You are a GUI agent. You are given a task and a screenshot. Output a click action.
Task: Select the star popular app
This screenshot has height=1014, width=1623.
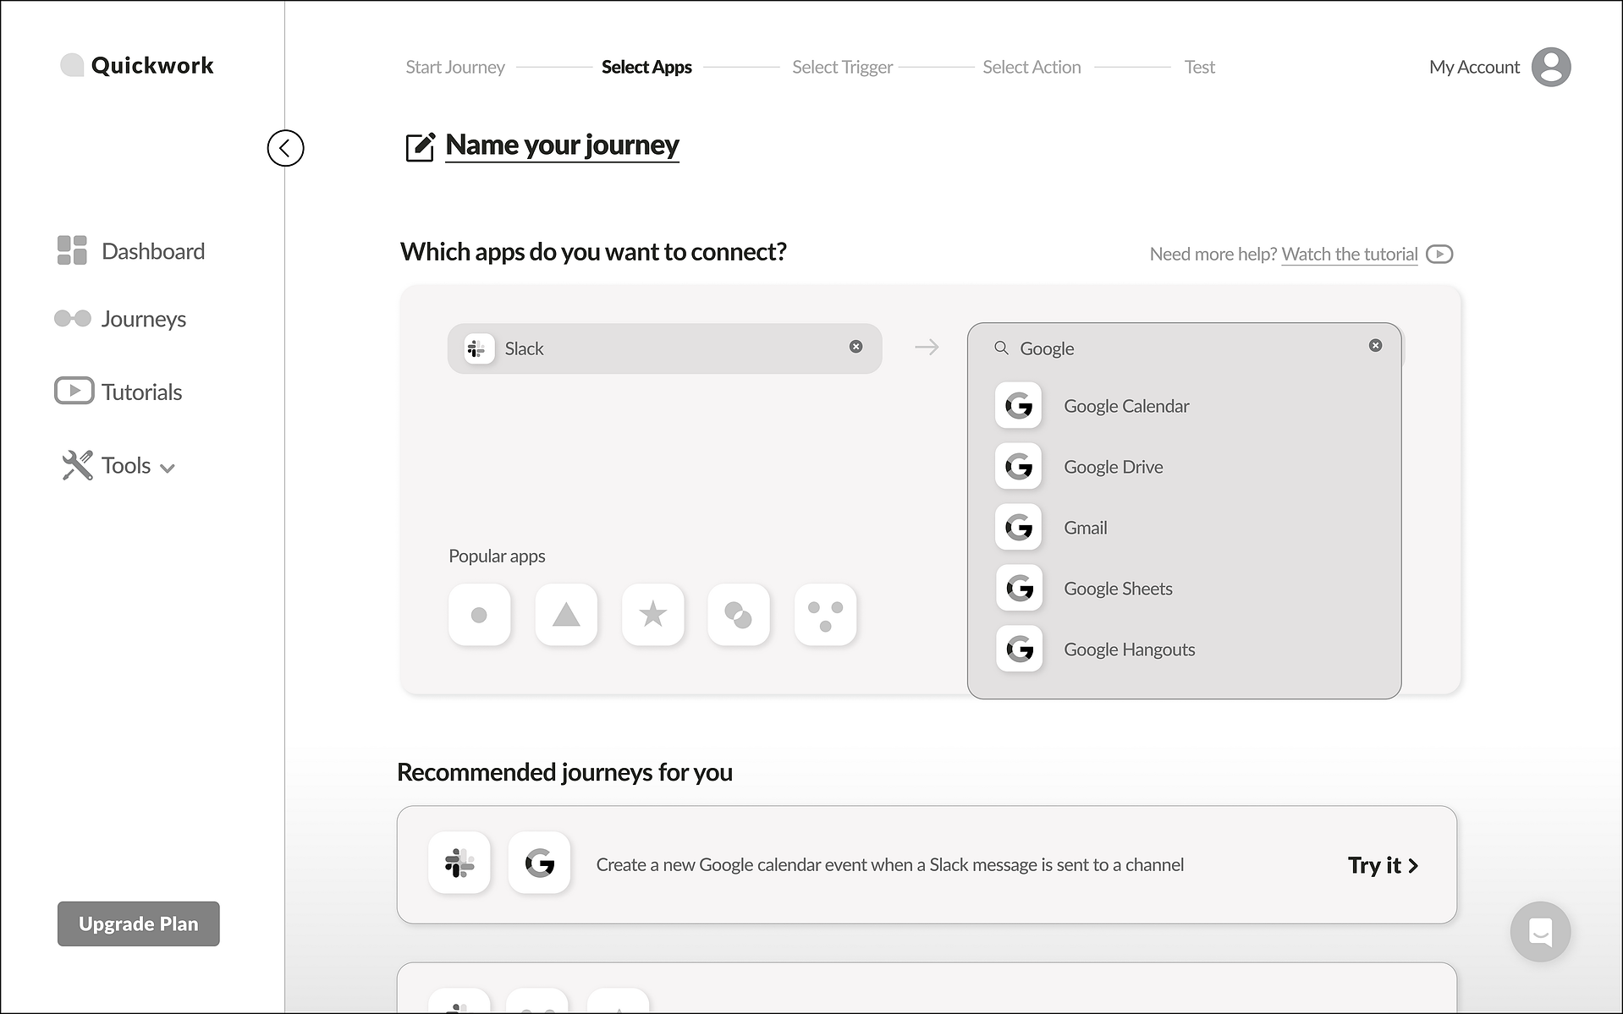652,615
